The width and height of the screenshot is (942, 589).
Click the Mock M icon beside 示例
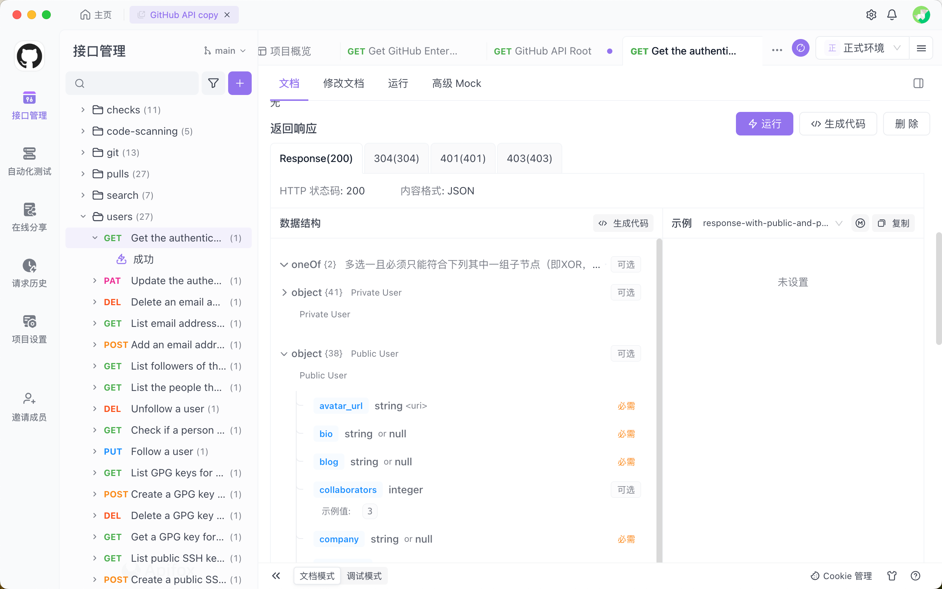click(x=860, y=223)
